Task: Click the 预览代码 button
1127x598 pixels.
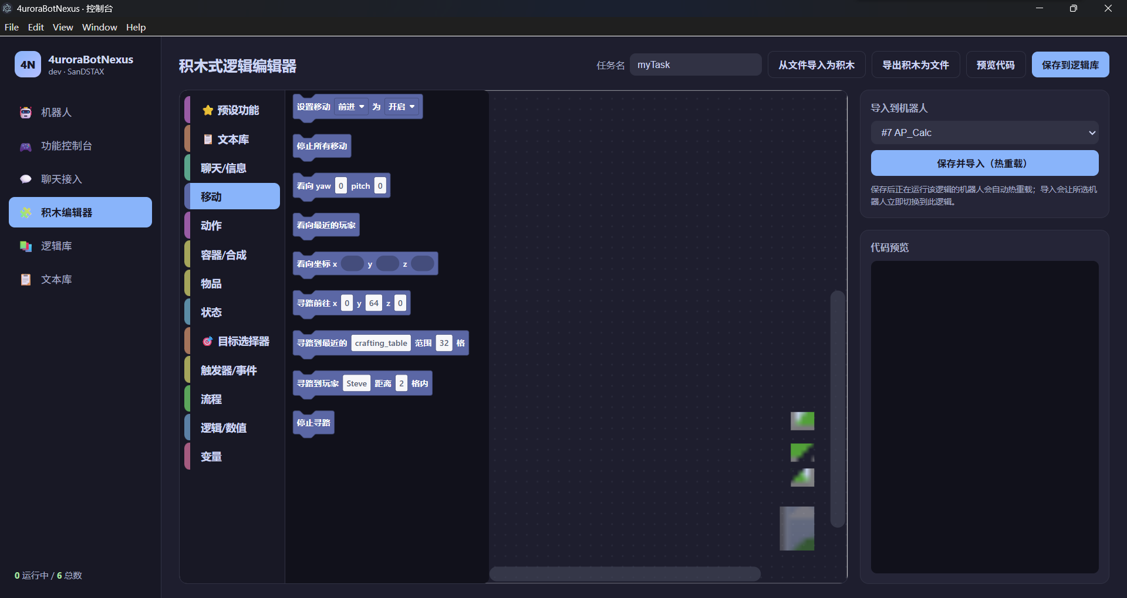Action: pyautogui.click(x=996, y=64)
